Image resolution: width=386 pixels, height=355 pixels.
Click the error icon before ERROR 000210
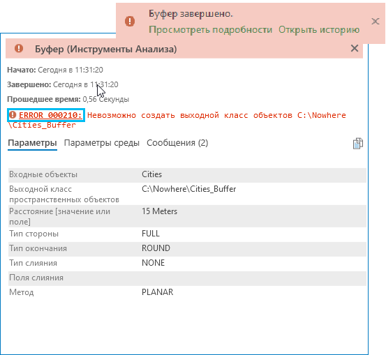click(x=13, y=115)
